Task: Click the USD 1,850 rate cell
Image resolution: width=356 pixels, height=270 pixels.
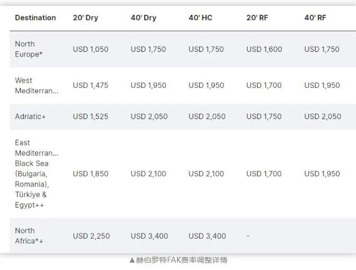Action: click(x=91, y=174)
